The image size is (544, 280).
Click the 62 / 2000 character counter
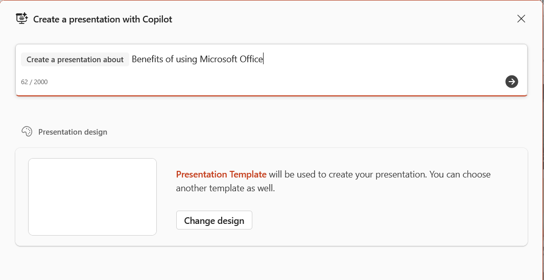[34, 82]
